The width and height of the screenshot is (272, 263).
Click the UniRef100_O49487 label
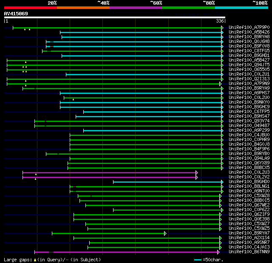(x=249, y=126)
